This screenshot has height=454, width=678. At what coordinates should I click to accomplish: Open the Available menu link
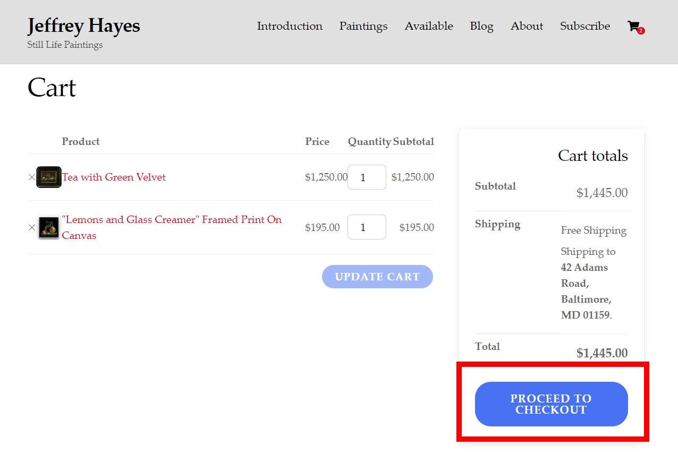pos(429,26)
